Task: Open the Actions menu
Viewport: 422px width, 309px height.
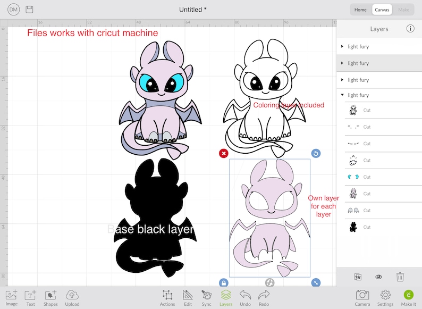Action: click(167, 298)
